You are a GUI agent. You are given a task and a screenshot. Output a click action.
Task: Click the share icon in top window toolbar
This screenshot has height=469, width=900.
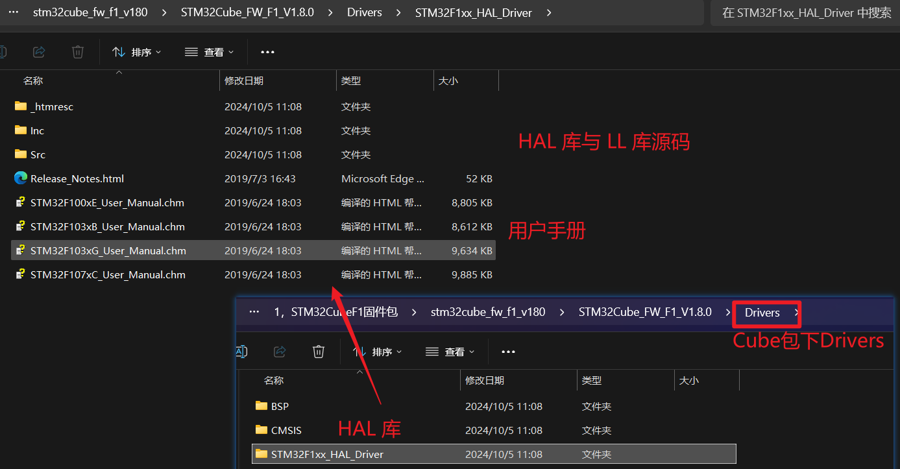coord(39,52)
